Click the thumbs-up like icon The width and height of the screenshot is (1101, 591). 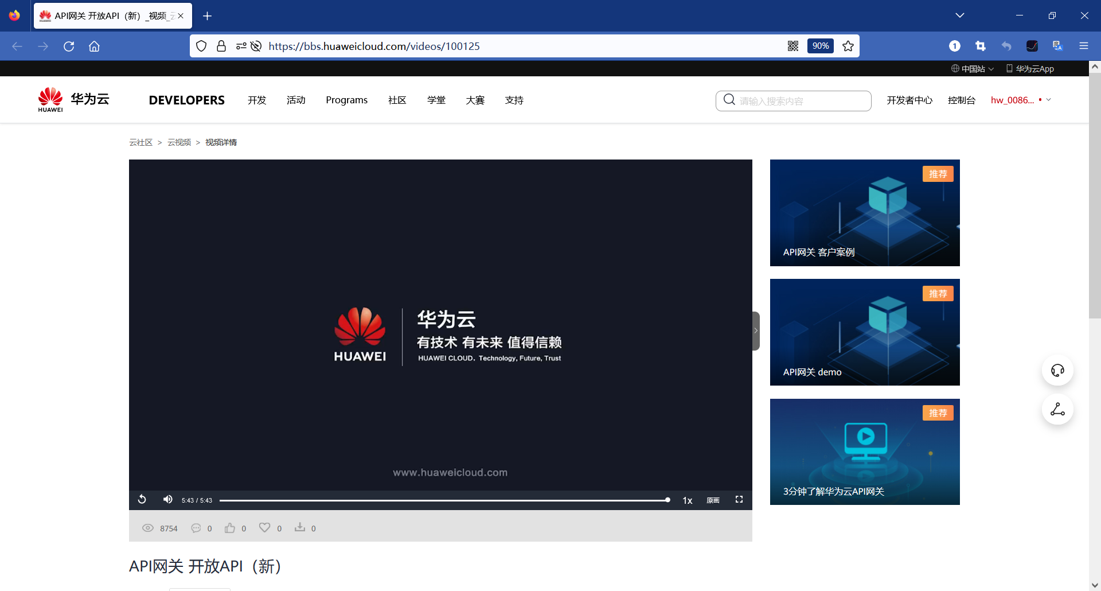(x=229, y=527)
